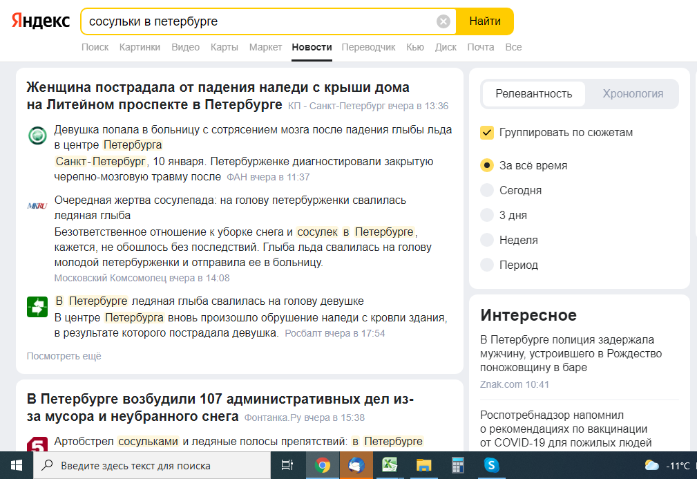This screenshot has height=479, width=697.
Task: Open the 'Поиск' tab
Action: (x=95, y=47)
